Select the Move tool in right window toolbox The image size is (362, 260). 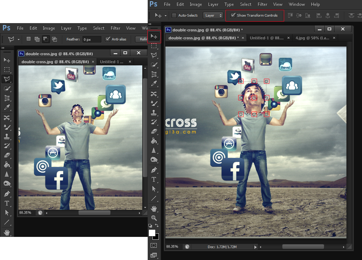(154, 36)
